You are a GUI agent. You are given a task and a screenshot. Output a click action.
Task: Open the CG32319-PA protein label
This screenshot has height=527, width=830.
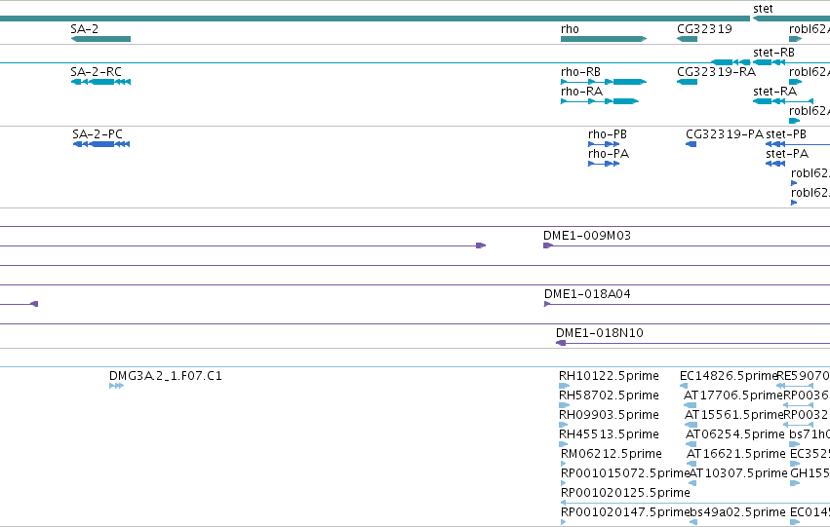pyautogui.click(x=725, y=134)
